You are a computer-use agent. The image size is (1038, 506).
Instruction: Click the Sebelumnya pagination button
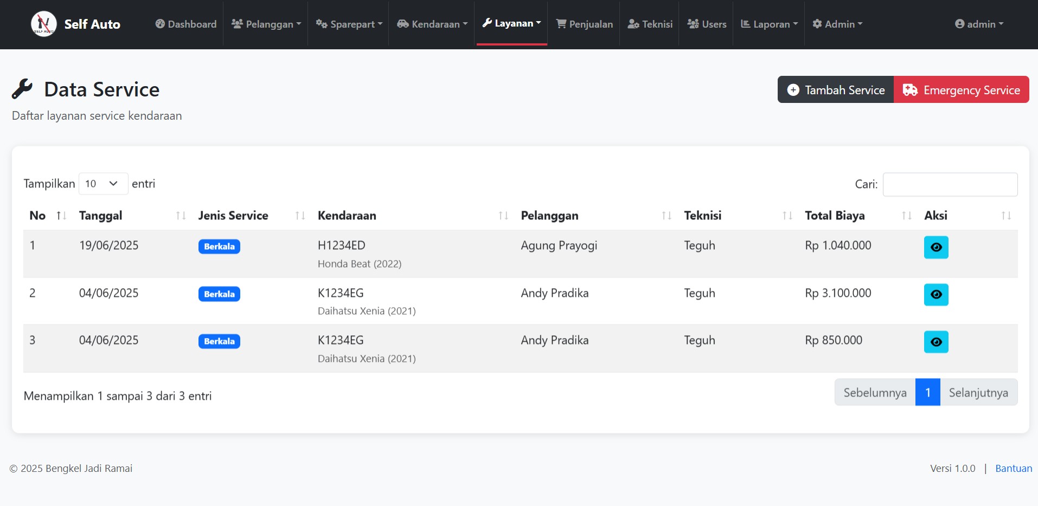coord(875,392)
